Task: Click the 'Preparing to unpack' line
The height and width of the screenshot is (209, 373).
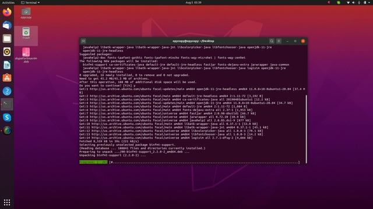Action: click(135, 152)
